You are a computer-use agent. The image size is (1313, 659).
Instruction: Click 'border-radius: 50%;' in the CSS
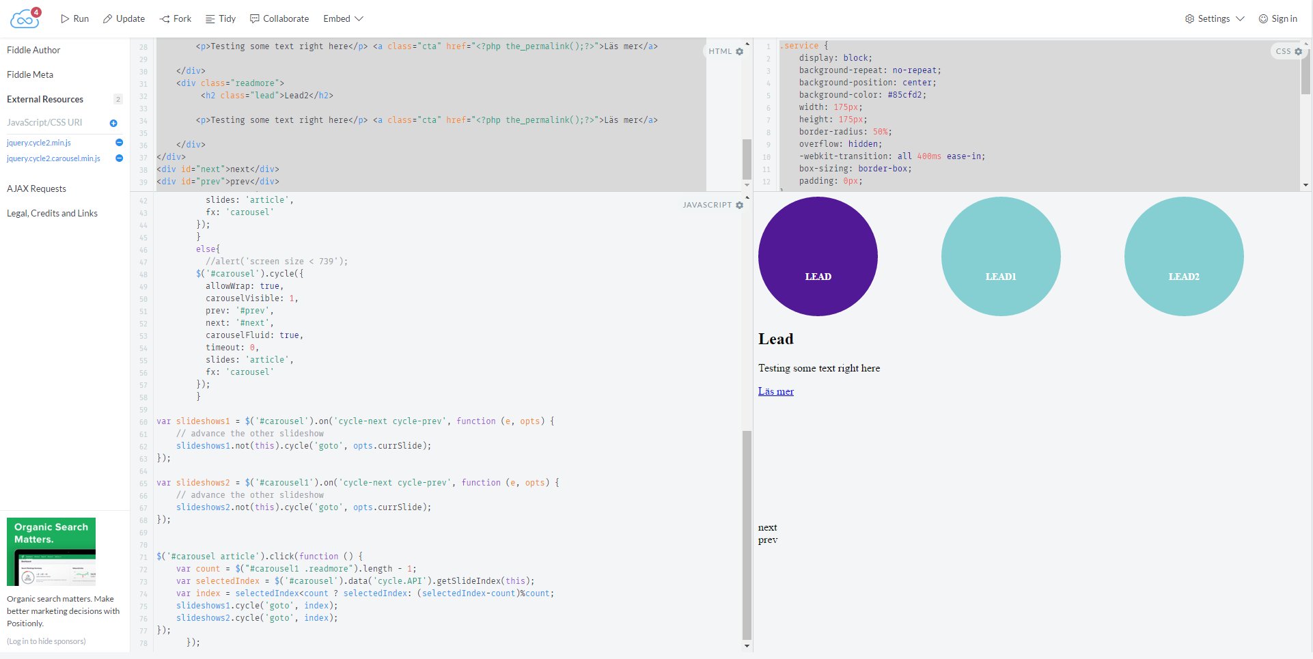846,132
